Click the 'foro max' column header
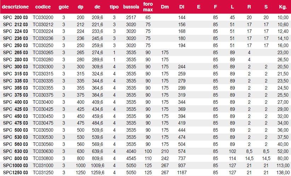This screenshot has height=176, width=291. pos(148,7)
